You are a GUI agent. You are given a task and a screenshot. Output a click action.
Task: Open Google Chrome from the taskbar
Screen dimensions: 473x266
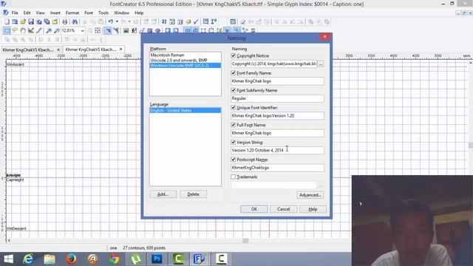tap(114, 259)
